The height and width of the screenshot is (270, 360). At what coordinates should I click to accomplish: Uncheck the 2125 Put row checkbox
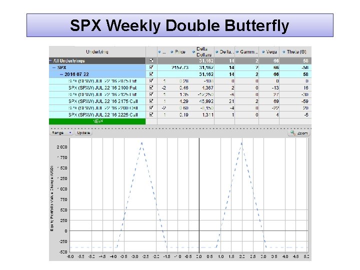(x=151, y=94)
